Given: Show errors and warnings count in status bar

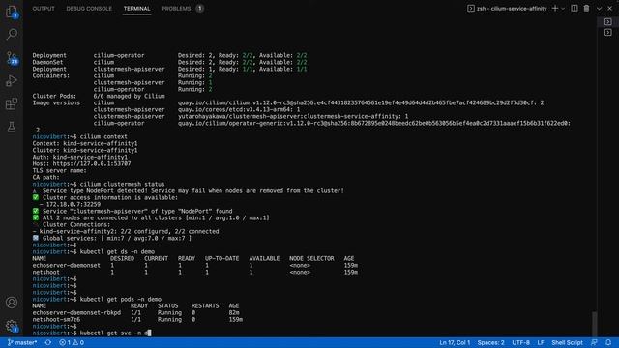Looking at the screenshot, I should coord(72,342).
